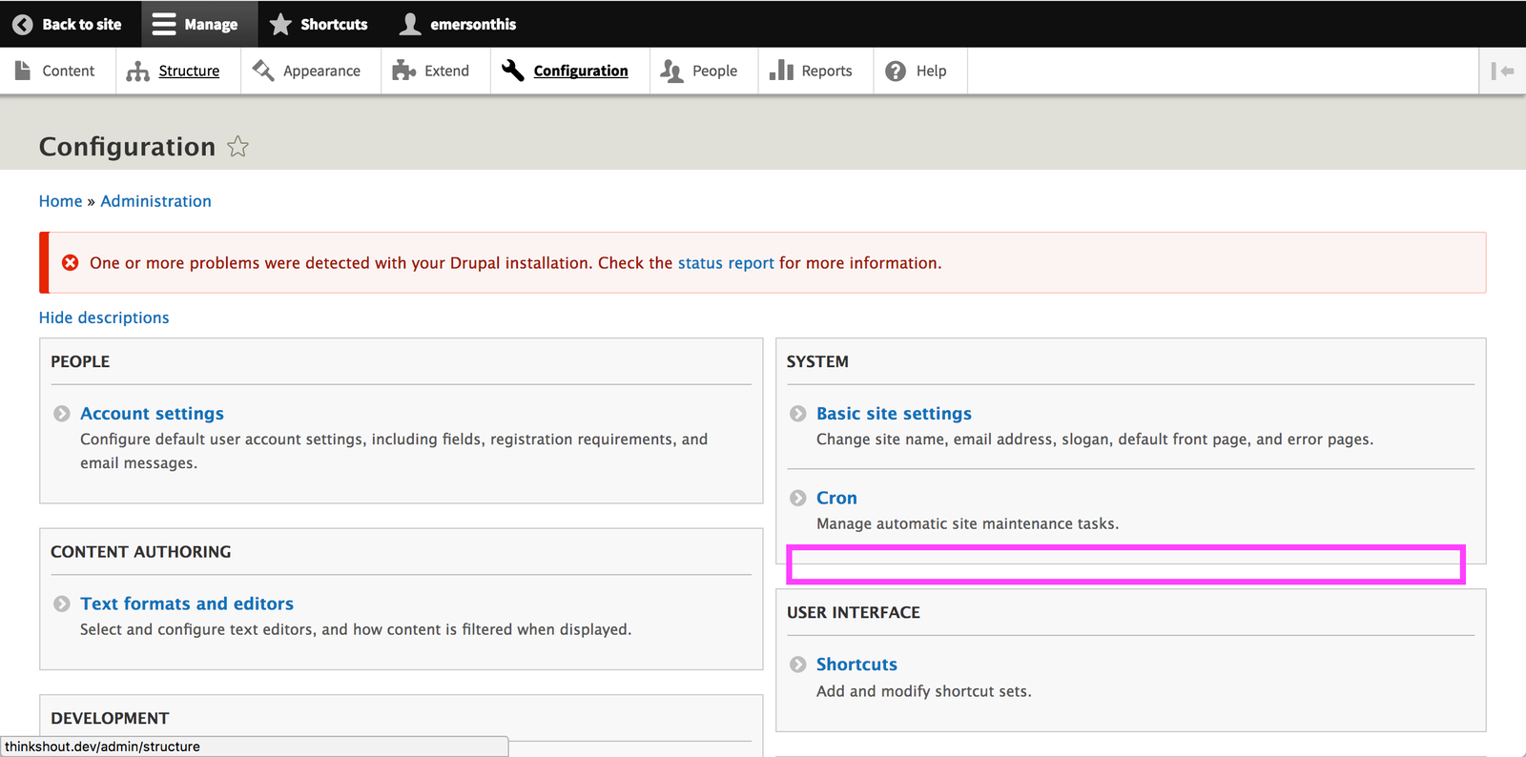Image resolution: width=1526 pixels, height=757 pixels.
Task: Click arrow icon beside Text formats and editors
Action: pos(62,604)
